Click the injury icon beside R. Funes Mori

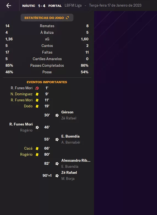pyautogui.click(x=37, y=88)
